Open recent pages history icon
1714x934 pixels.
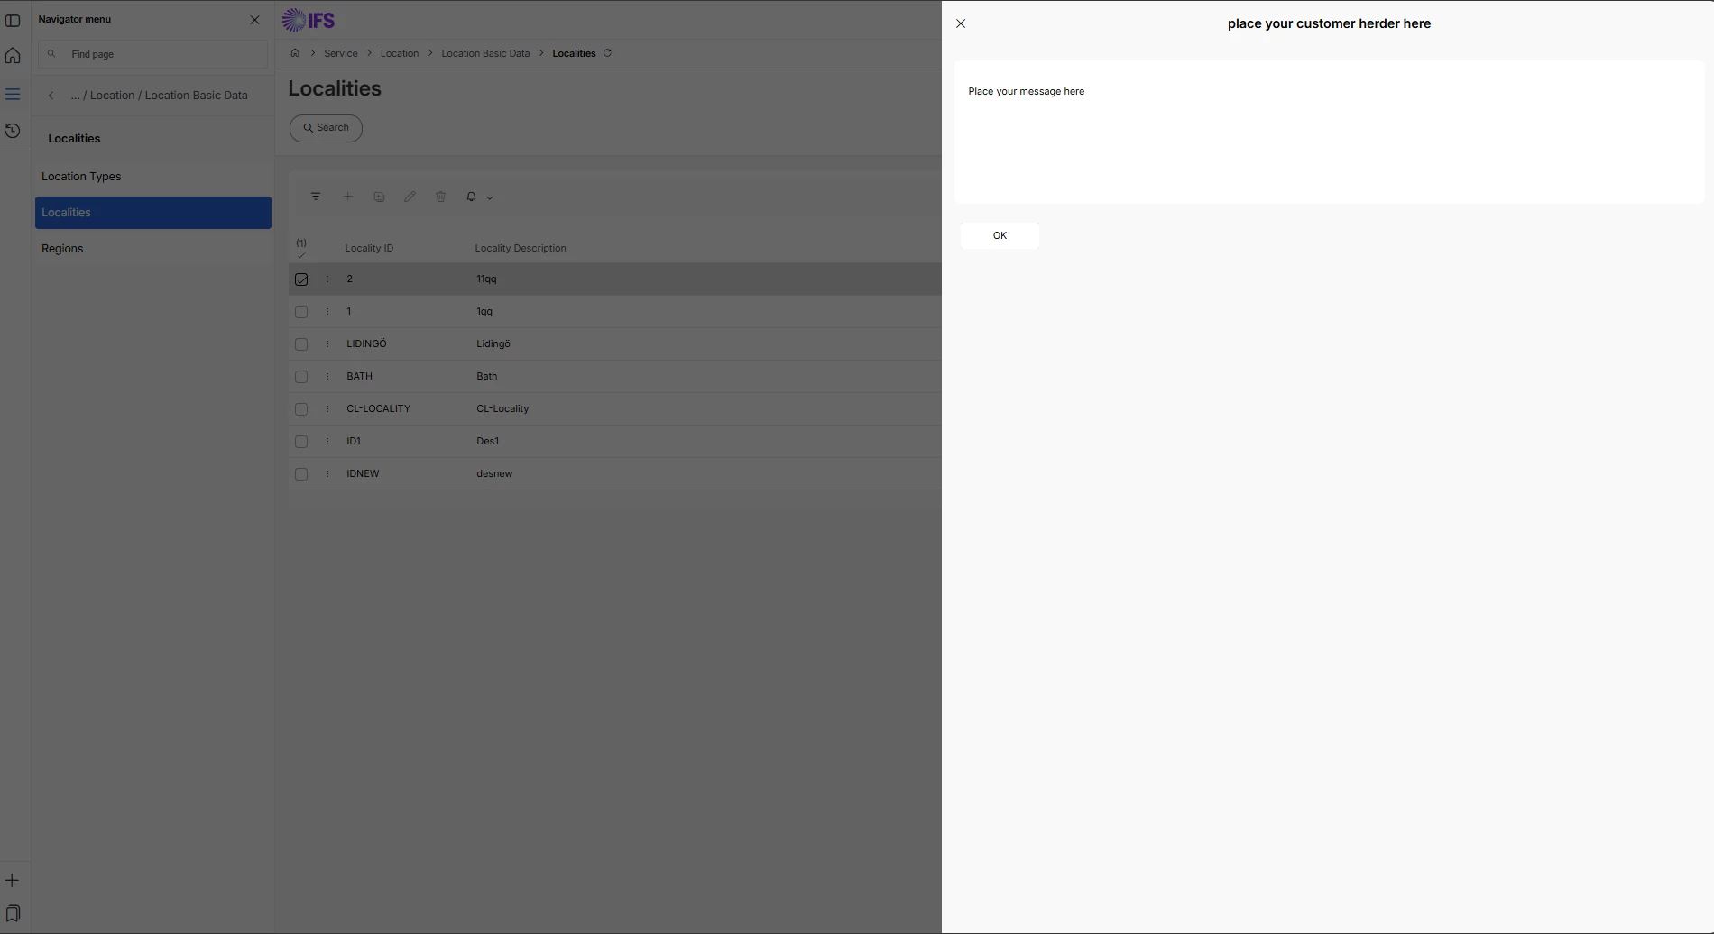tap(13, 131)
